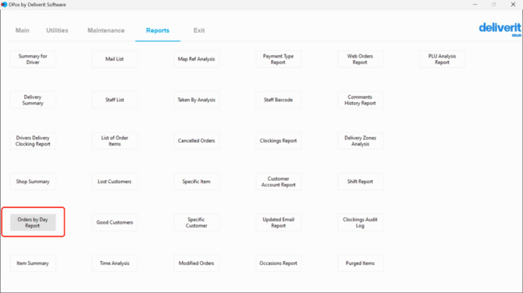Launch Map Ref Analysis
The image size is (523, 293).
[197, 59]
